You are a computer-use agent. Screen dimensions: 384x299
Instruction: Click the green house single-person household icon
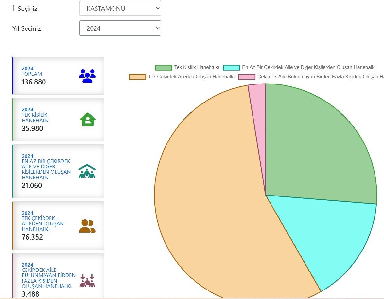(x=88, y=120)
